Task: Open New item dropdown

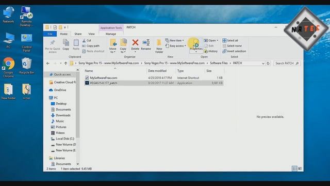Action: [174, 40]
